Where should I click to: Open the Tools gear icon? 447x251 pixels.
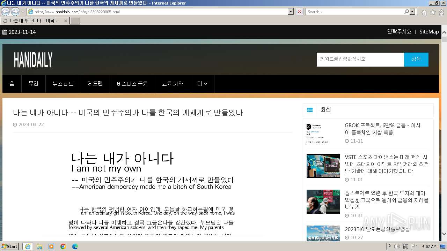pyautogui.click(x=441, y=12)
